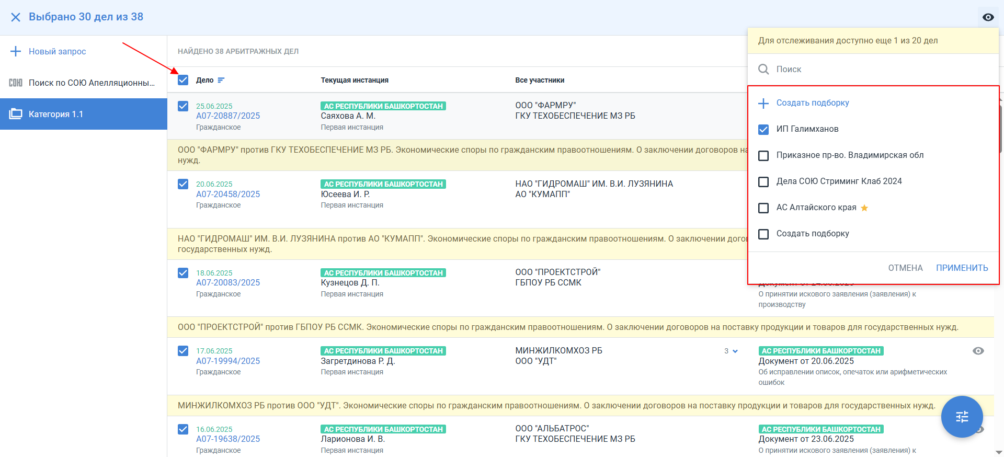Click date 25.06.2025
Screen dimensions: 1004x457
(x=214, y=106)
